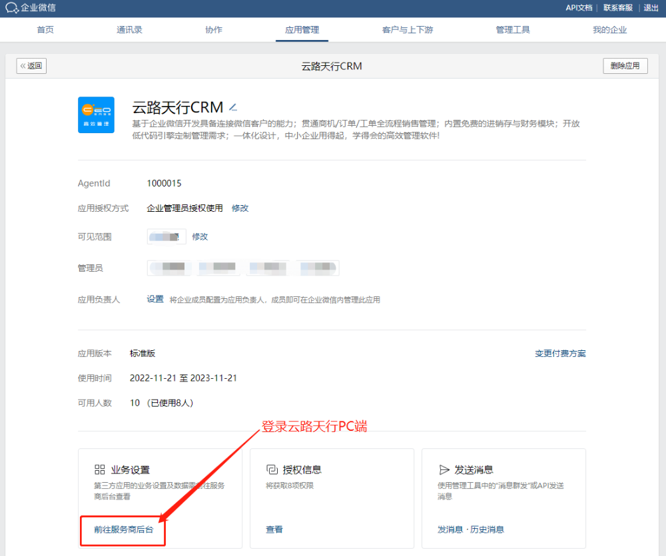The image size is (666, 556).
Task: Open the 首页 tab
Action: [x=45, y=30]
